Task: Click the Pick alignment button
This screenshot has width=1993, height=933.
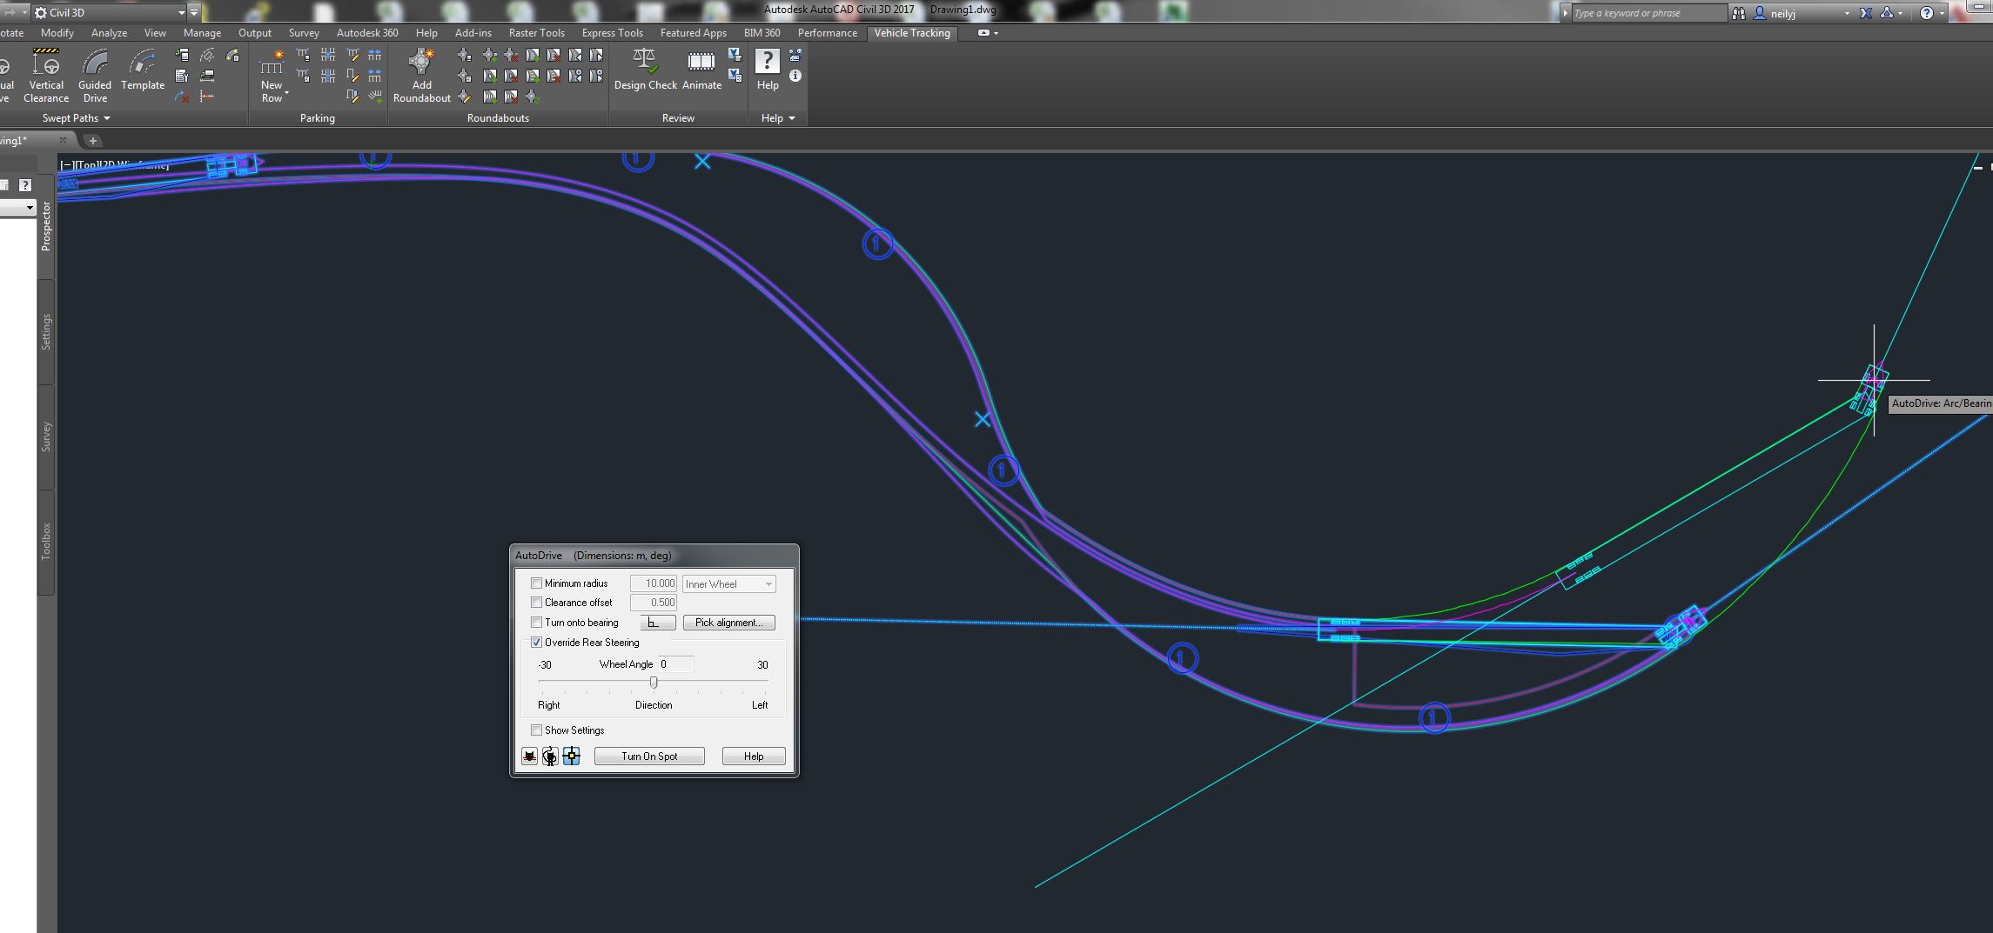Action: coord(728,623)
